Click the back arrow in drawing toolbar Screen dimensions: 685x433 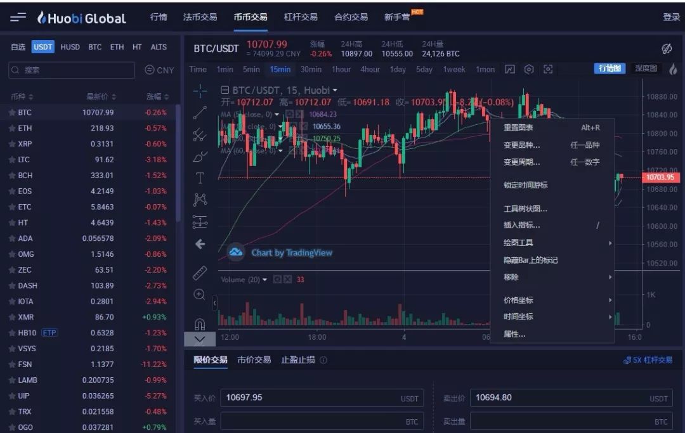click(200, 244)
